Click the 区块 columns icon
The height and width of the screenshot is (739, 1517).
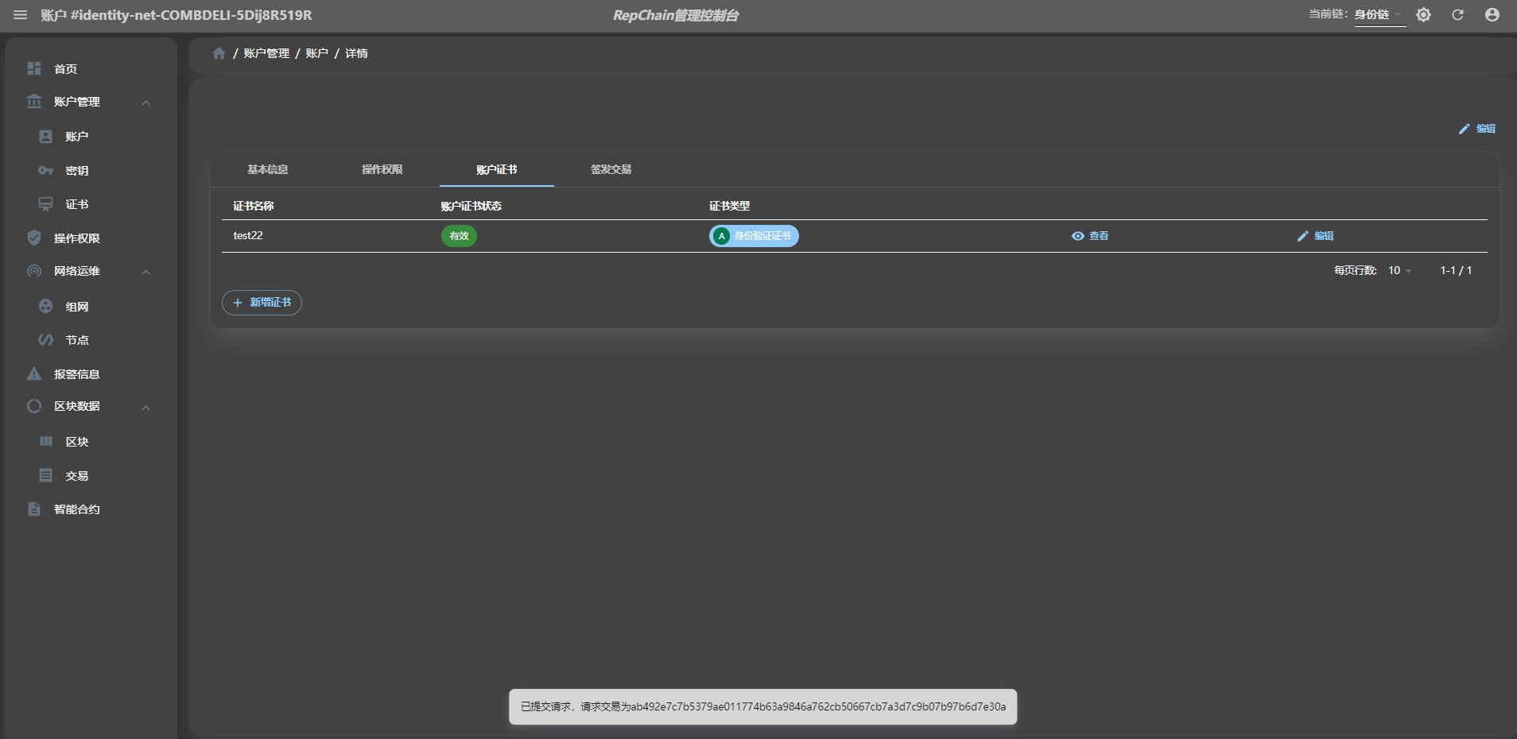point(46,441)
